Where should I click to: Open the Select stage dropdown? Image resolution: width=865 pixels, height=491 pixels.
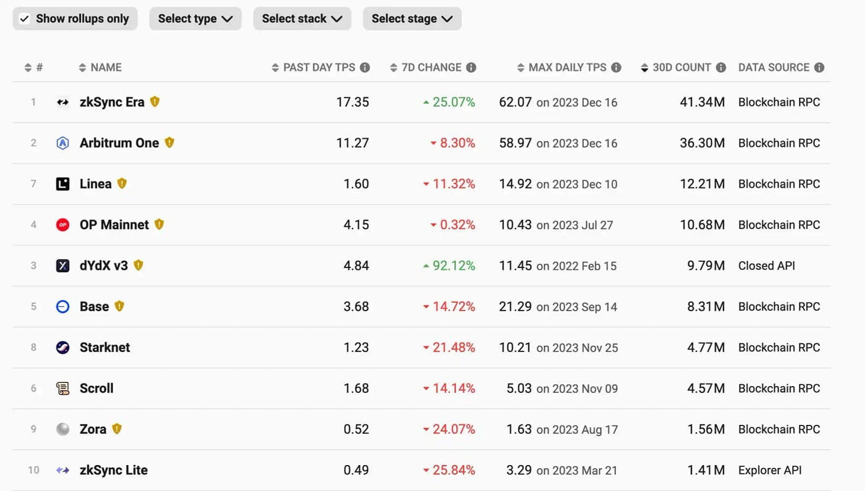tap(412, 19)
